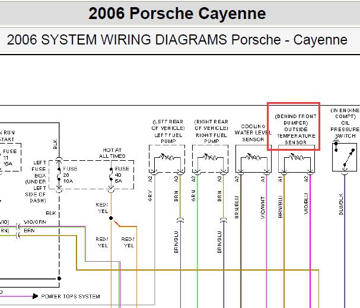Click the GRN wire label under Right Fuel Pump
Viewport: 360px width, 308px height.
coord(193,195)
